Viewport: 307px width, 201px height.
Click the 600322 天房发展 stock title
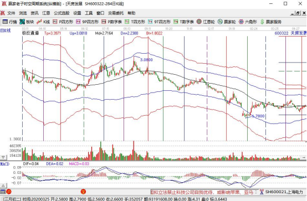[290, 33]
